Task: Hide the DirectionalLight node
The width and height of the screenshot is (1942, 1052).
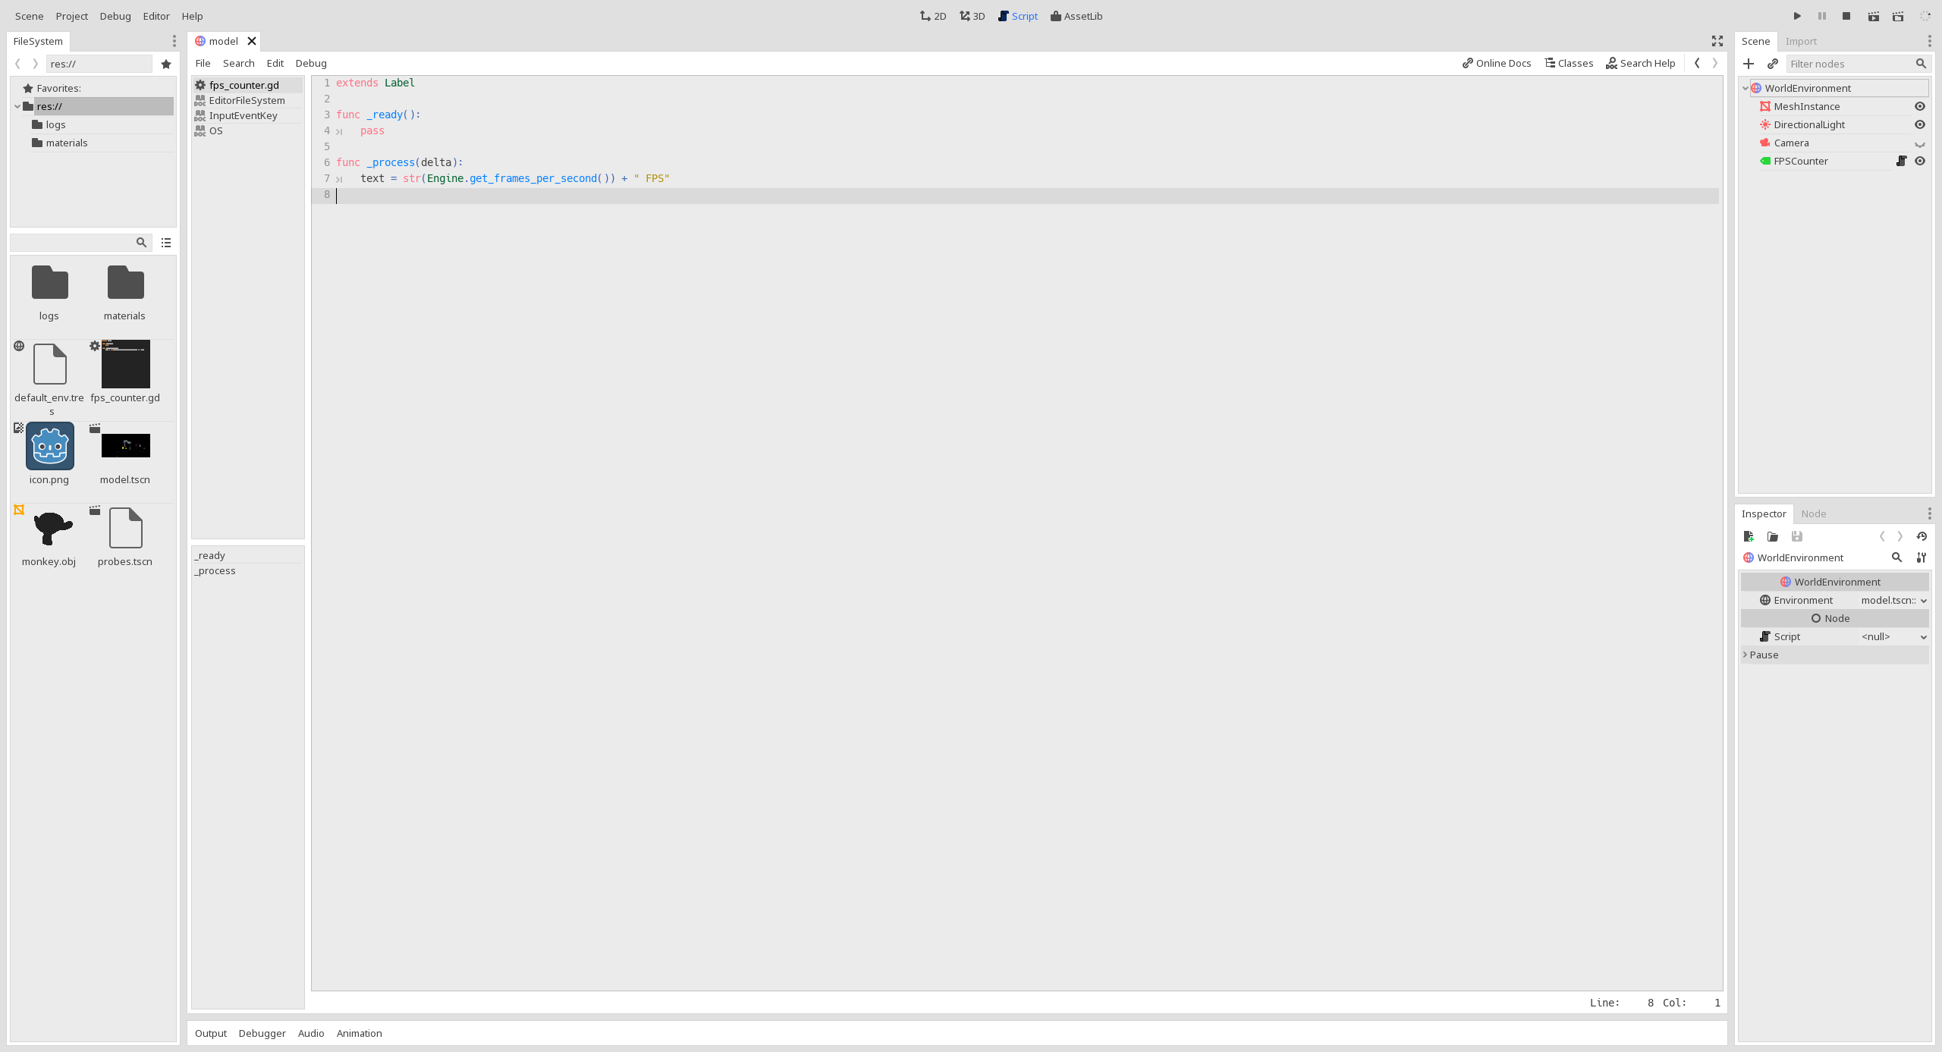Action: click(1920, 124)
